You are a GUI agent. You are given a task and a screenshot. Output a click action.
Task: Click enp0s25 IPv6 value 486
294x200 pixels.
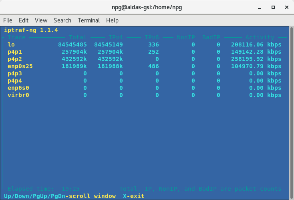153,66
